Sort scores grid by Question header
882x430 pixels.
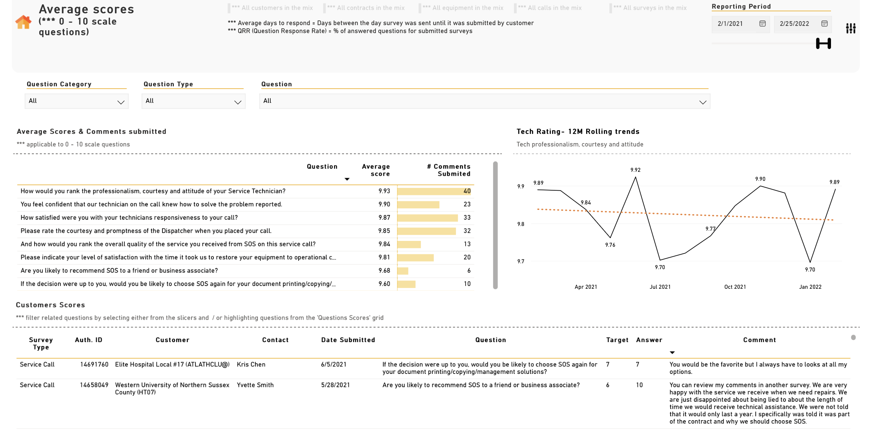pos(322,166)
